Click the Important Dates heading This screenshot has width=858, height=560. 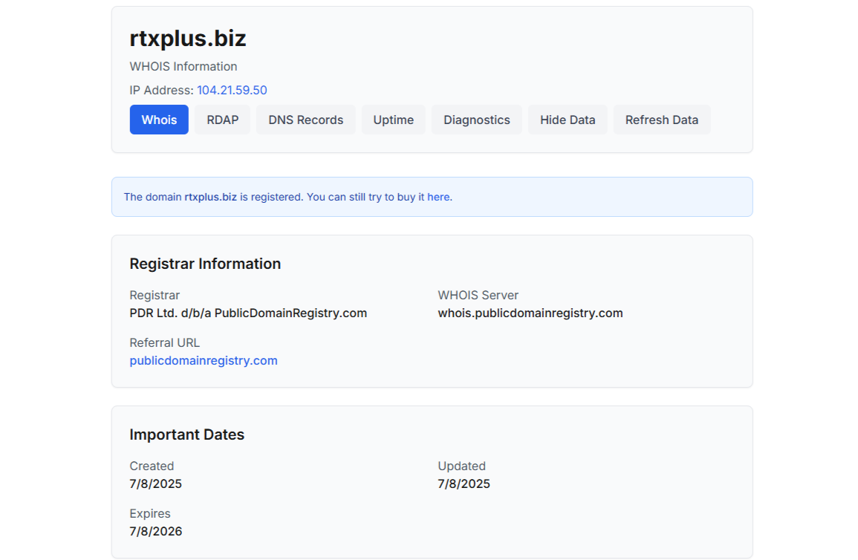click(x=186, y=434)
